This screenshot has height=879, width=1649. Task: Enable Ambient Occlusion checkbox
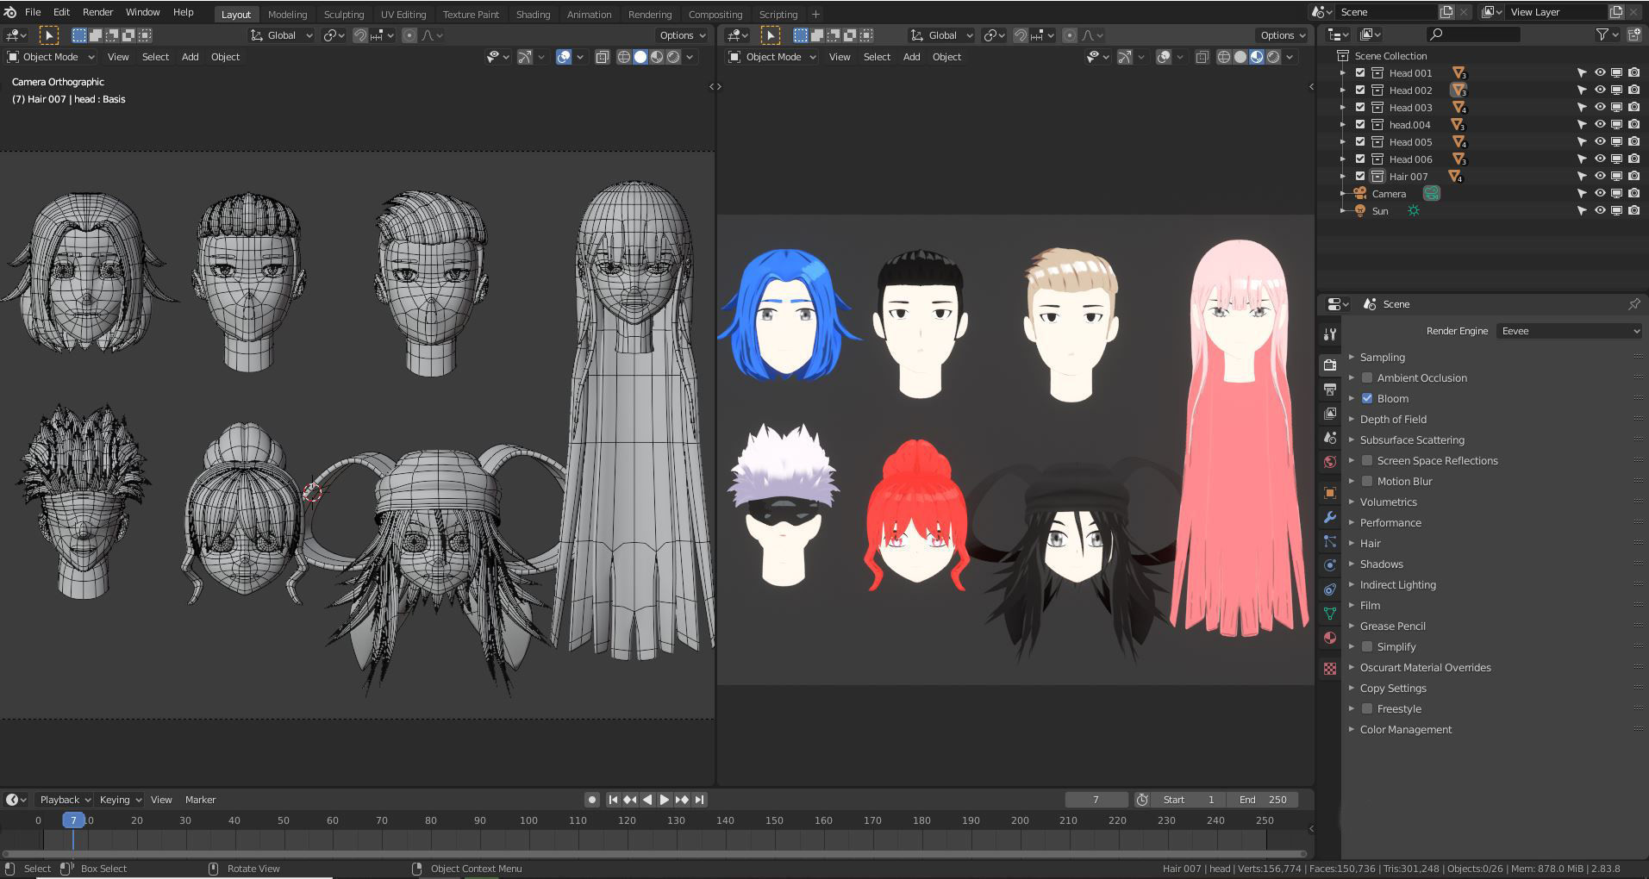click(1367, 378)
